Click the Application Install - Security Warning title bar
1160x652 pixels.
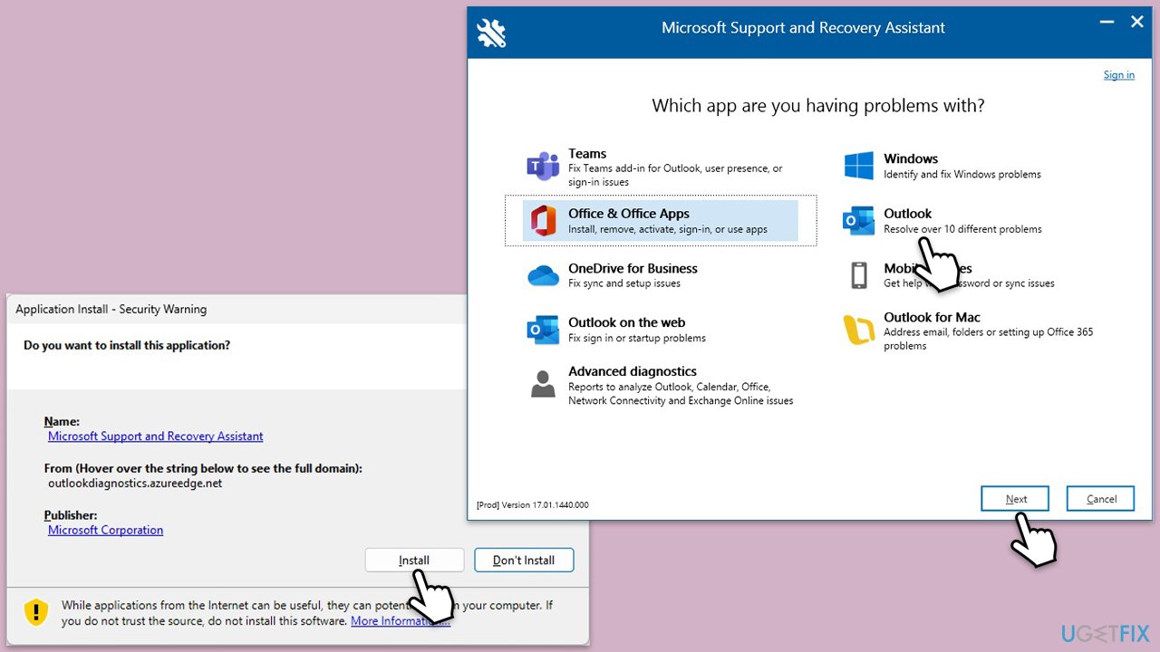tap(237, 309)
